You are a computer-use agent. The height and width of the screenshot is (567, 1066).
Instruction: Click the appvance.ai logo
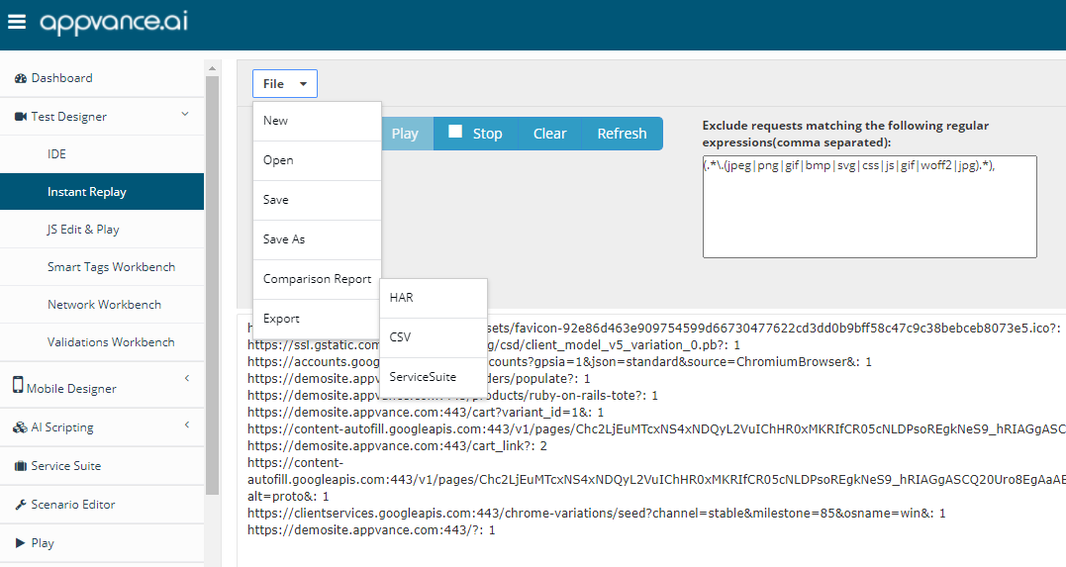point(114,23)
